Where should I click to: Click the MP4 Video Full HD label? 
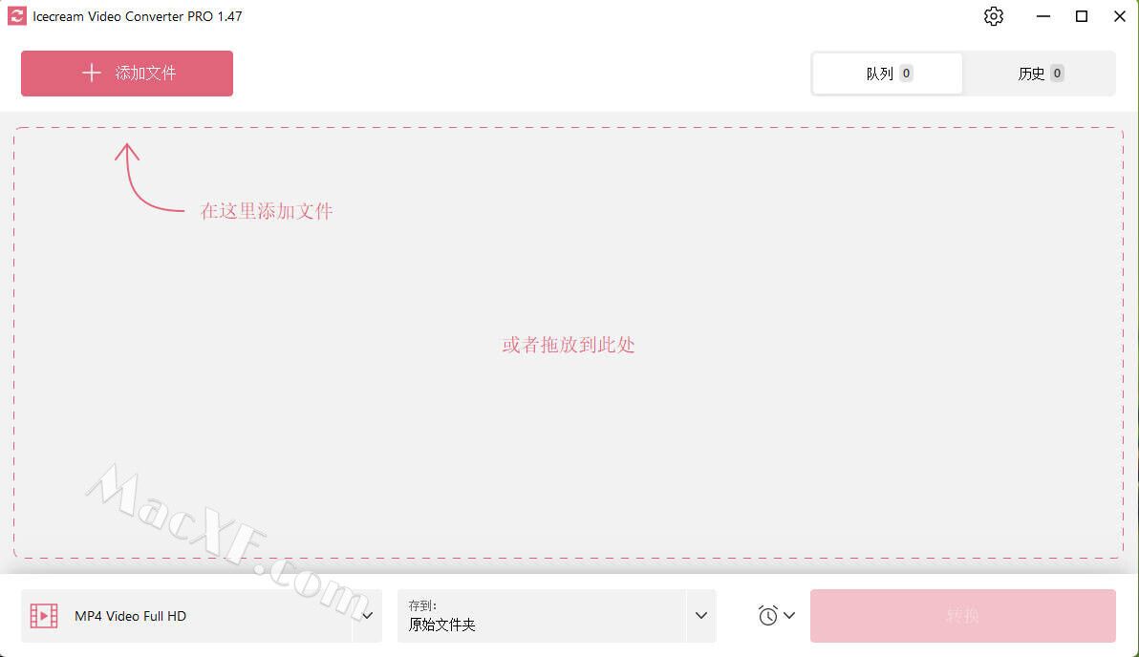pyautogui.click(x=131, y=616)
